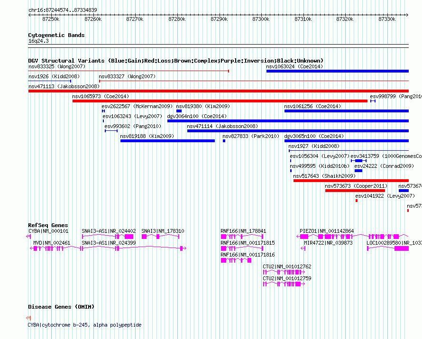Click the nsv517643 (Shaikh2009) label
422x339 pixels.
[324, 176]
